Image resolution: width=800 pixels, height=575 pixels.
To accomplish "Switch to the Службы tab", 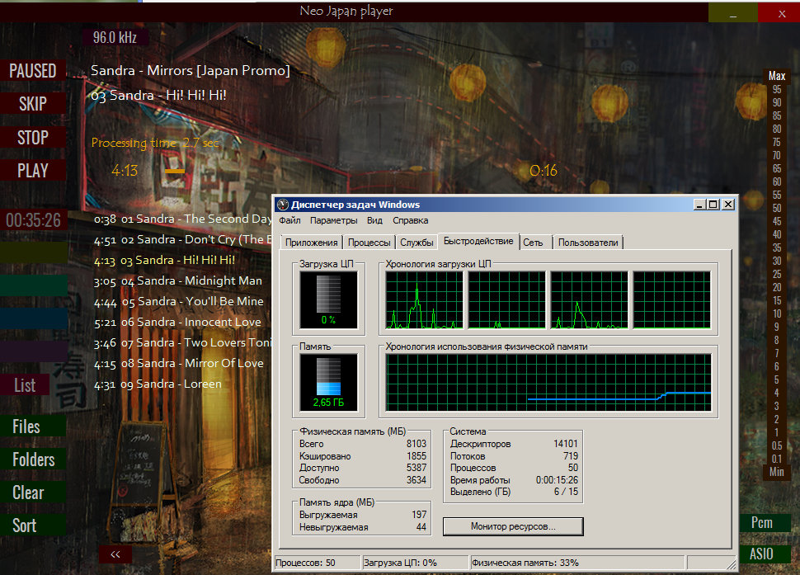I will [x=416, y=243].
